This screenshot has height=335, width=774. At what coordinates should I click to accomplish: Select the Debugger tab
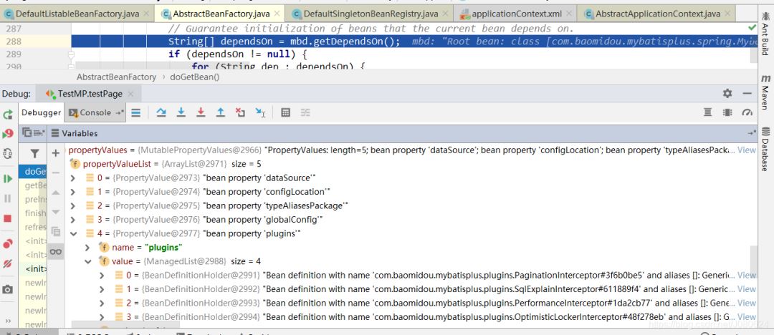click(x=41, y=112)
